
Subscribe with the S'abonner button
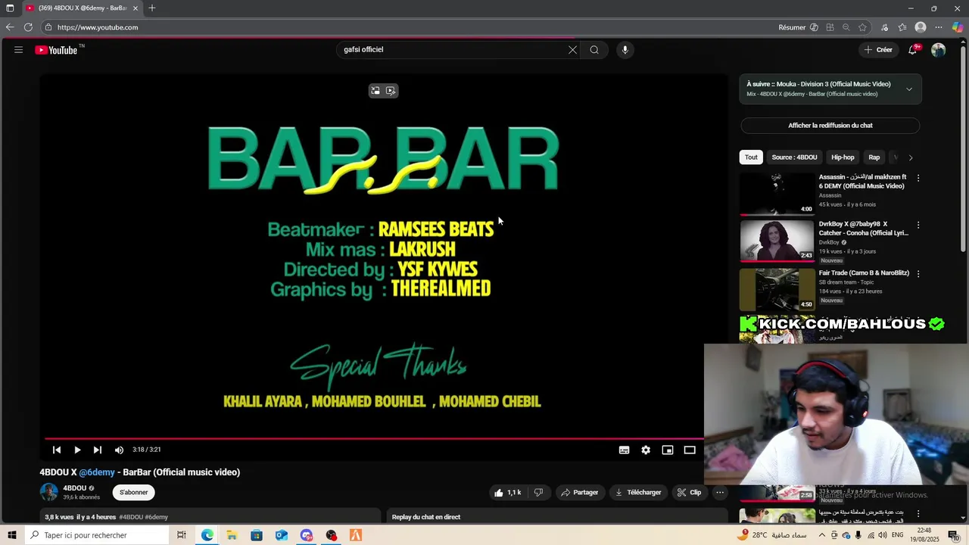click(x=134, y=493)
